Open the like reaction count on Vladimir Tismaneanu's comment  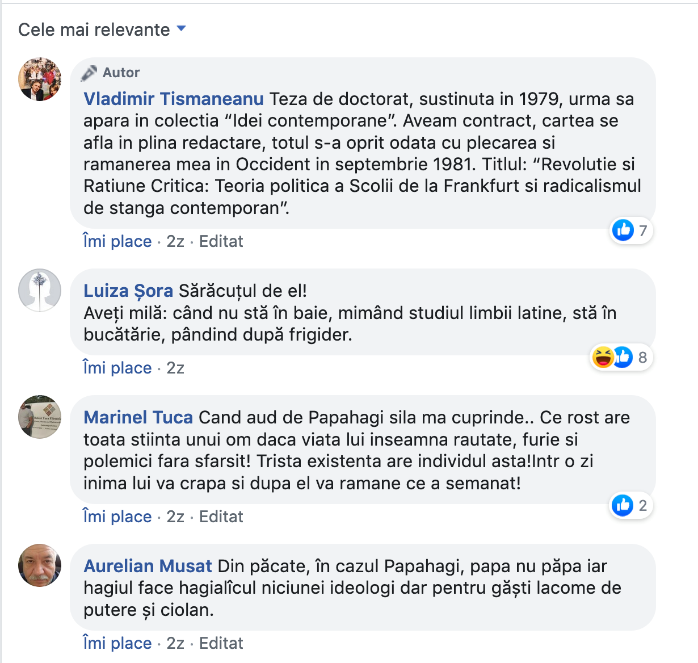[631, 230]
